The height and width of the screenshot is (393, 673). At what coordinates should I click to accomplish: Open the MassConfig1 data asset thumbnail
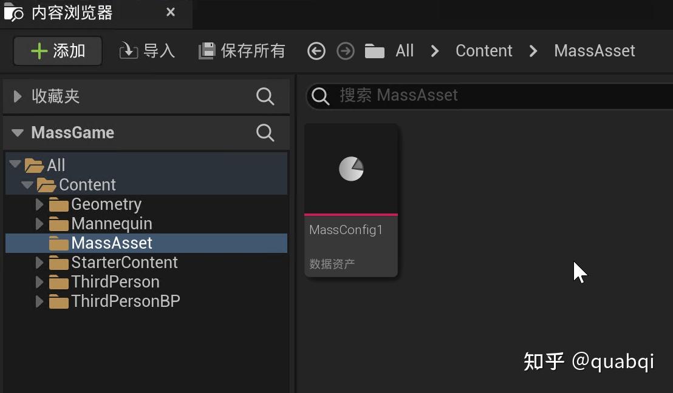point(351,169)
